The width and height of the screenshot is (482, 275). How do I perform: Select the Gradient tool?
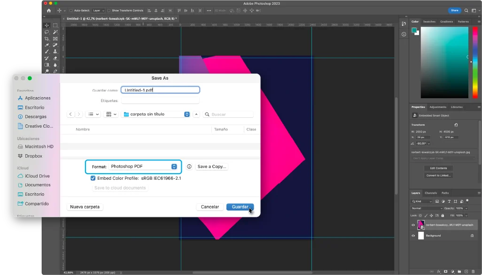click(x=47, y=65)
